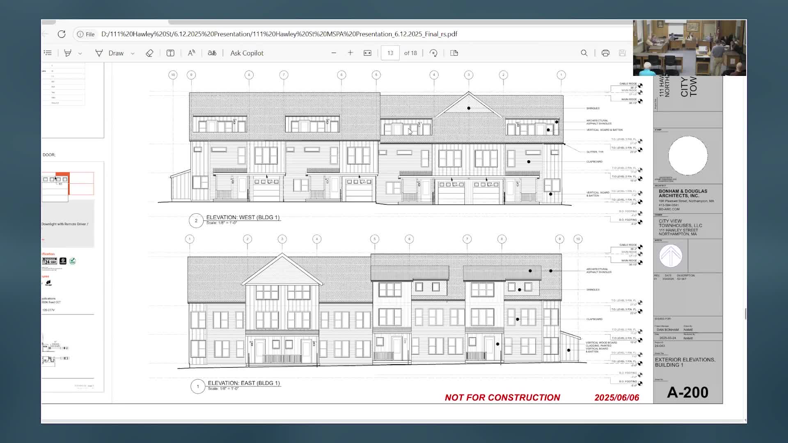Click the 'of 18' page count text
The width and height of the screenshot is (788, 443).
point(410,53)
